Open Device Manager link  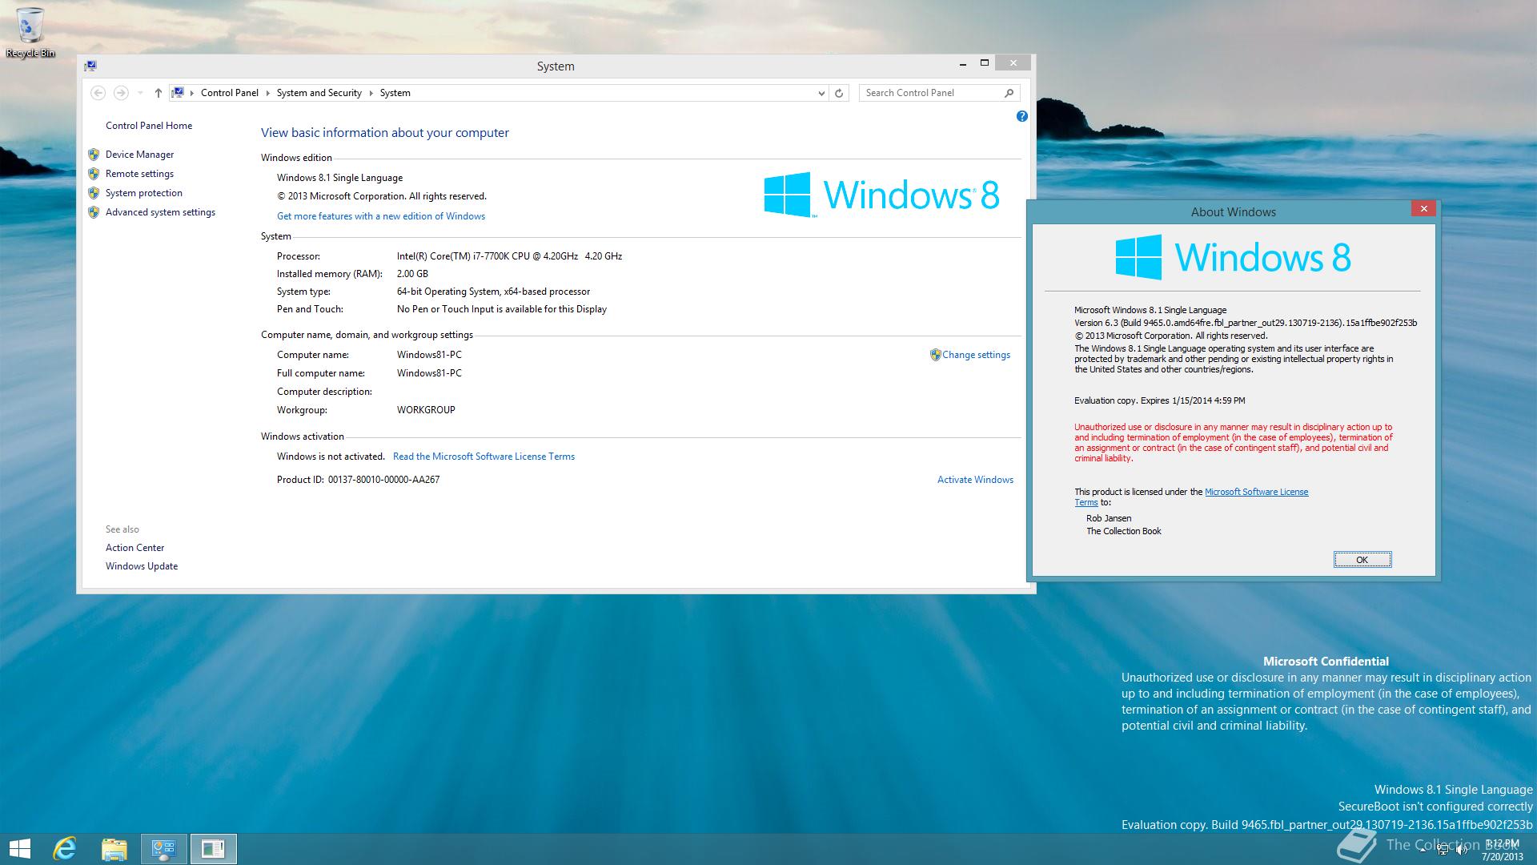(139, 155)
